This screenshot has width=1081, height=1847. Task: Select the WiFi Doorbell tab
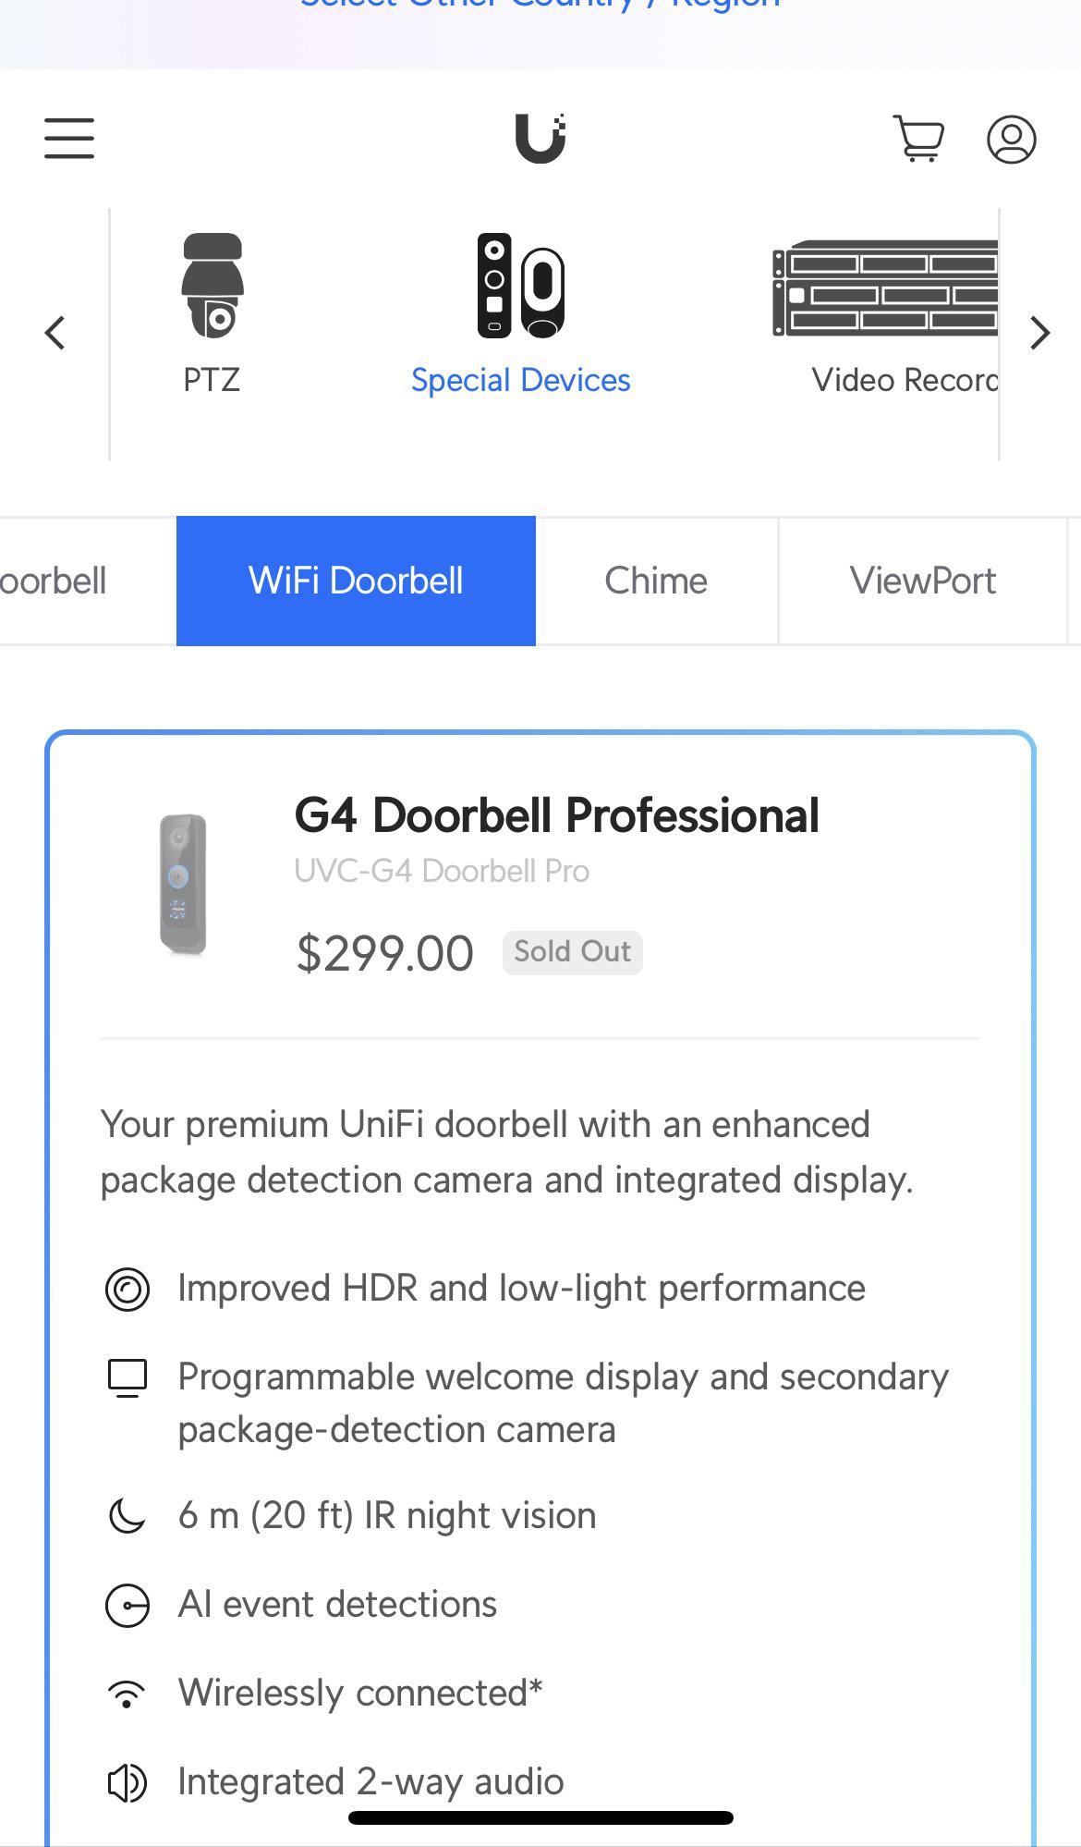coord(356,581)
